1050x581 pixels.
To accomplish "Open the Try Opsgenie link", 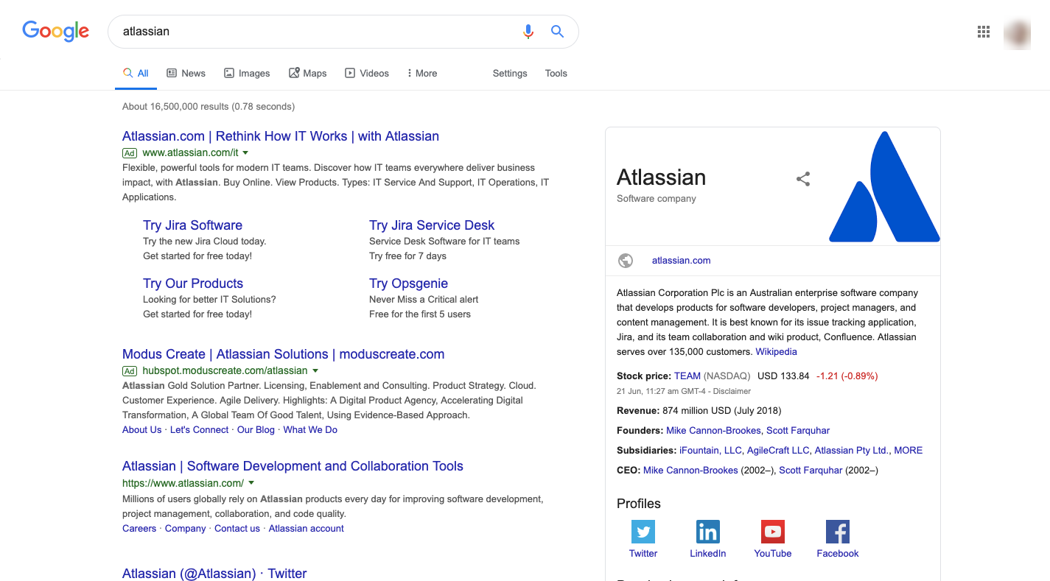I will point(408,284).
